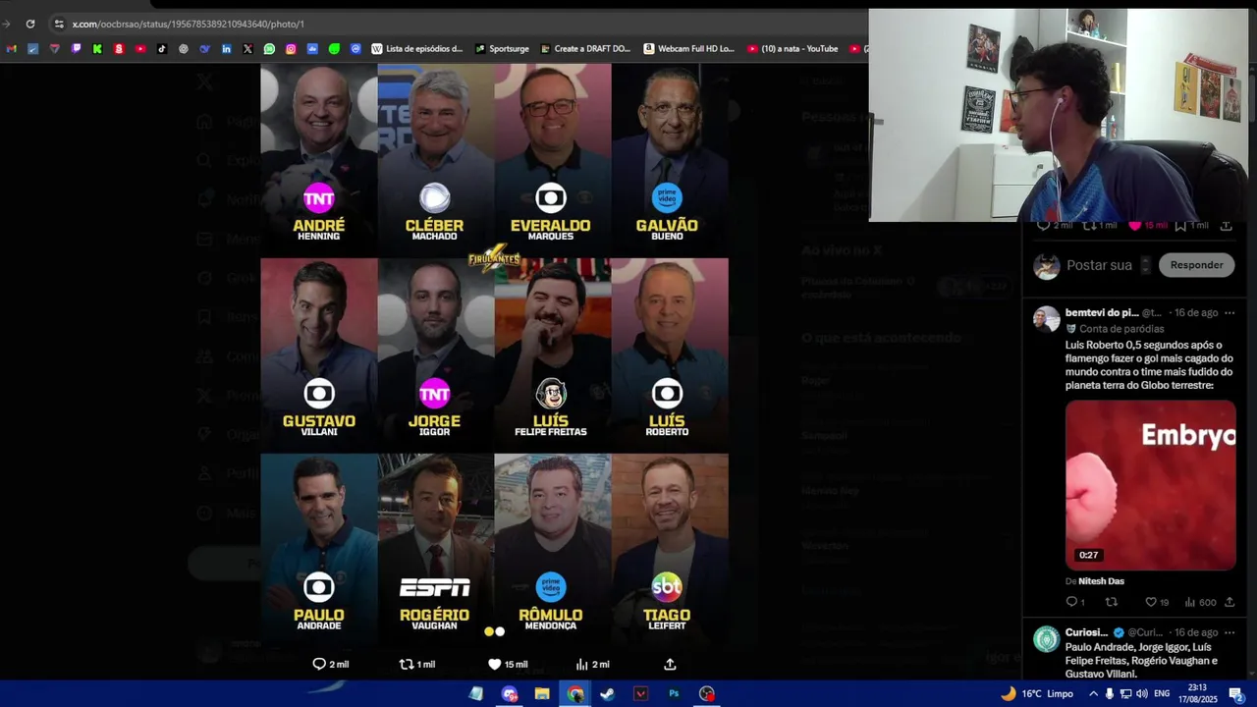Expand hidden system tray icons chevron
Screen dimensions: 1257x707
pos(1093,693)
